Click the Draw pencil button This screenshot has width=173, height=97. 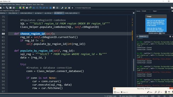point(149,92)
